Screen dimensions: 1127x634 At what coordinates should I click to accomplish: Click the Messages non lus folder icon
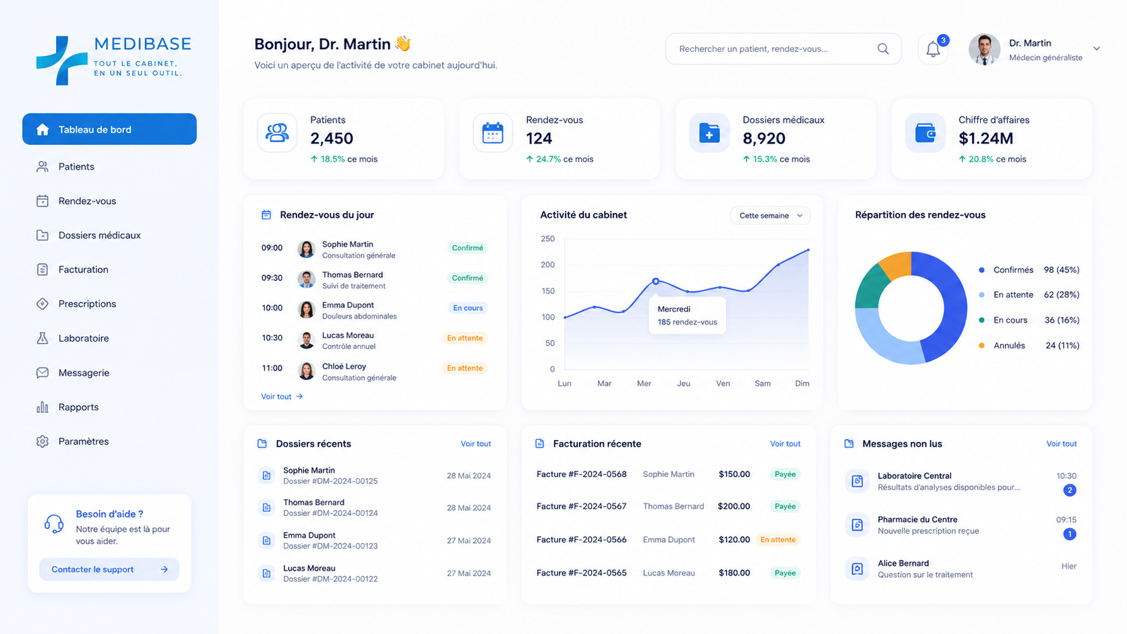pos(849,443)
